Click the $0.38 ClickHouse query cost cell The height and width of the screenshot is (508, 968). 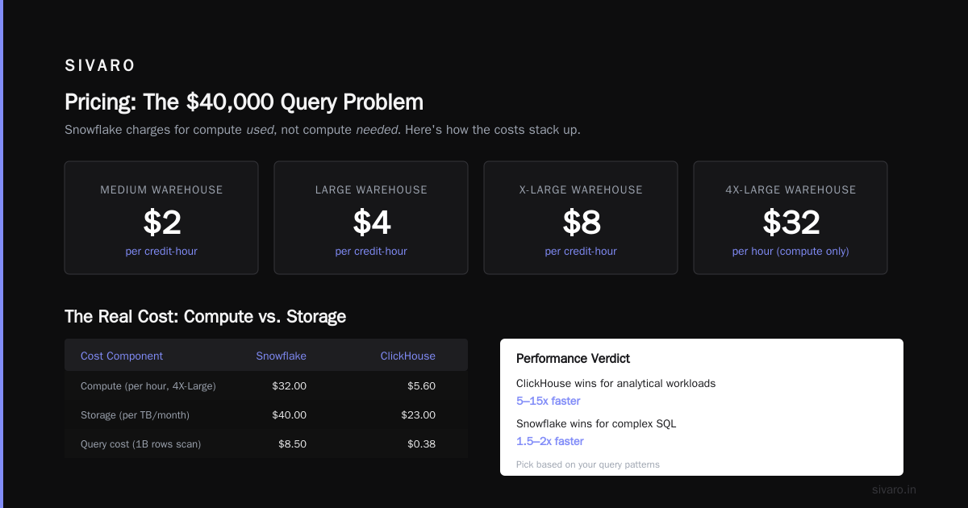(421, 444)
